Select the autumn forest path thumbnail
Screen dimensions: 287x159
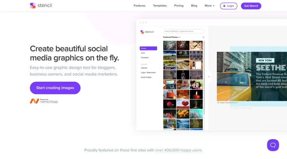click(x=183, y=94)
